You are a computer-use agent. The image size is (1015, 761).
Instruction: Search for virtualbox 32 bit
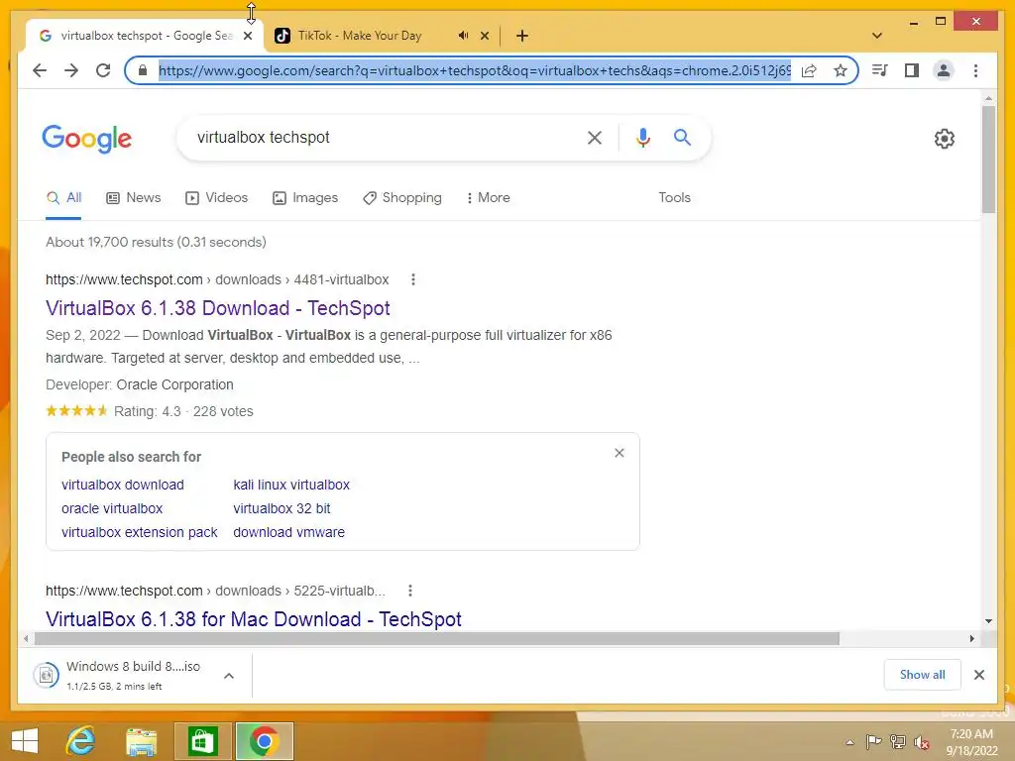pyautogui.click(x=282, y=508)
